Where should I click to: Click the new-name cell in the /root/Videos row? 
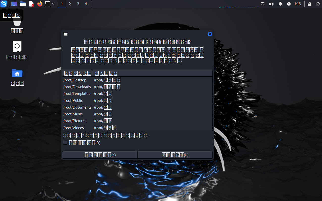point(105,128)
